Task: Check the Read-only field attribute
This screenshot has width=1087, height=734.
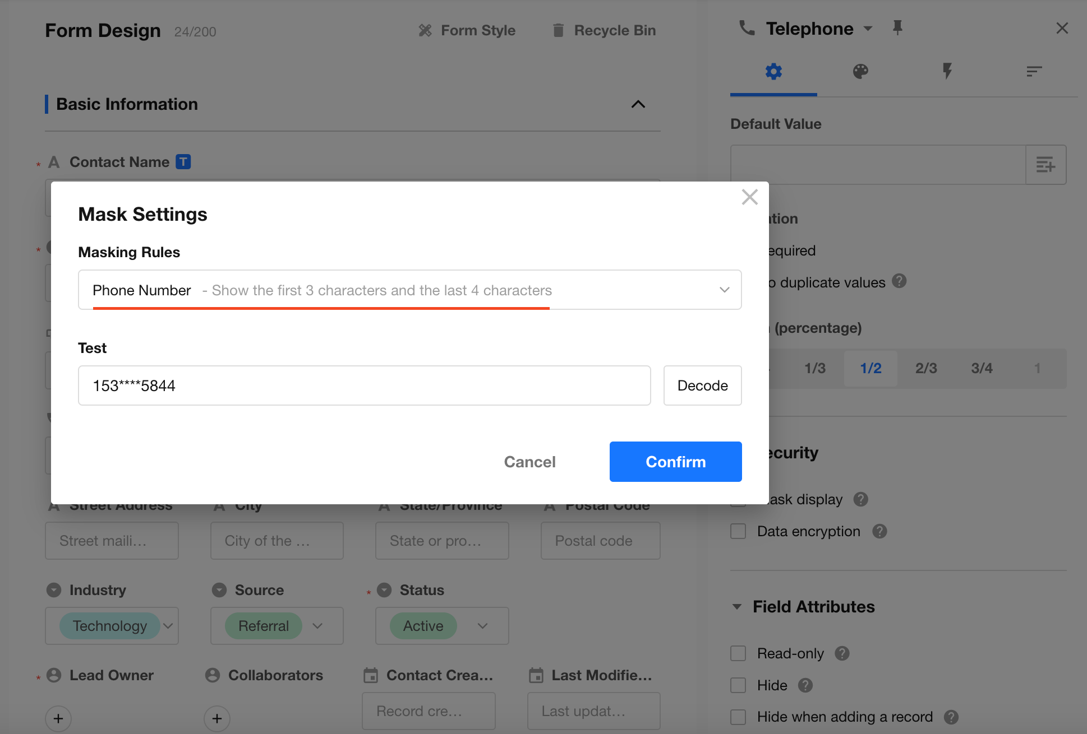Action: [738, 653]
